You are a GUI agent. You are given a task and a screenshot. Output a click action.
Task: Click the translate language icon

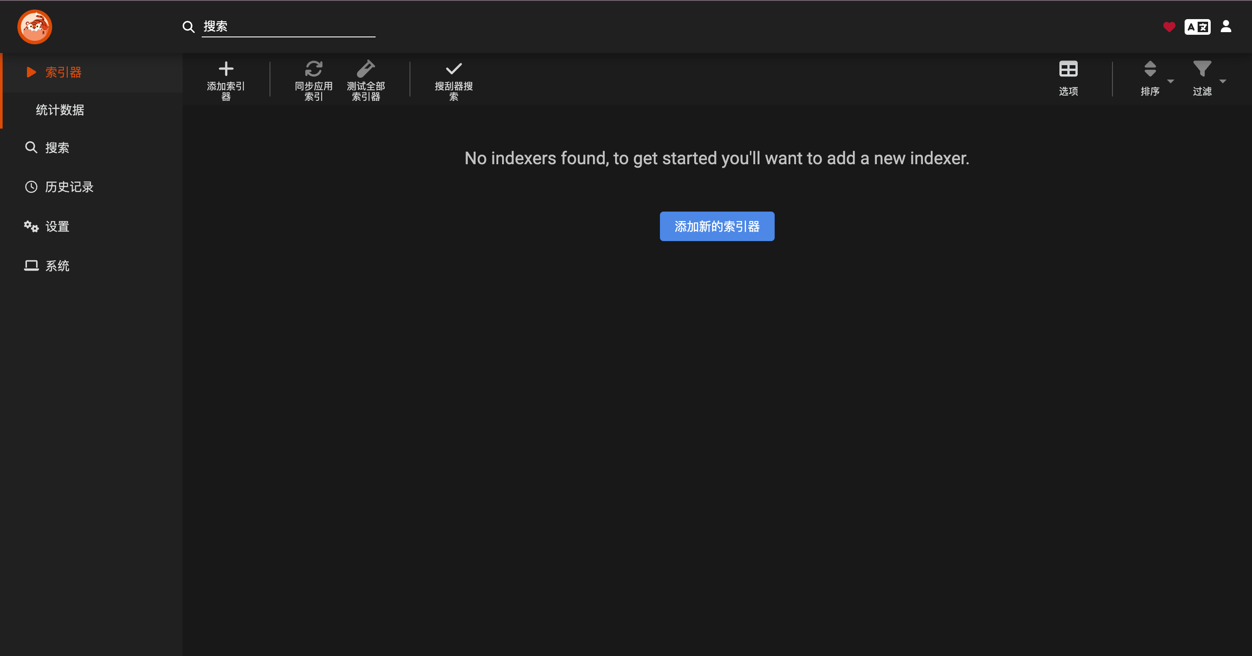[x=1197, y=27]
